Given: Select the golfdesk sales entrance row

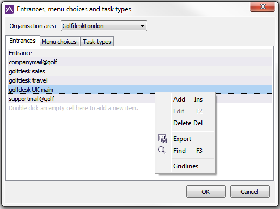Looking at the screenshot, I should tap(140, 71).
